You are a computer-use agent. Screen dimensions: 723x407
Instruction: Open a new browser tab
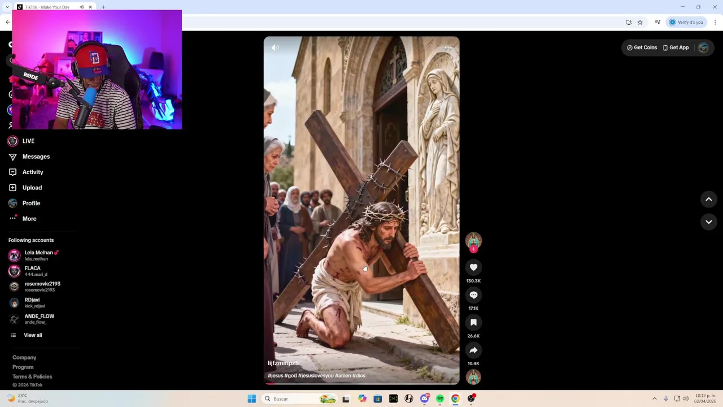pos(103,7)
